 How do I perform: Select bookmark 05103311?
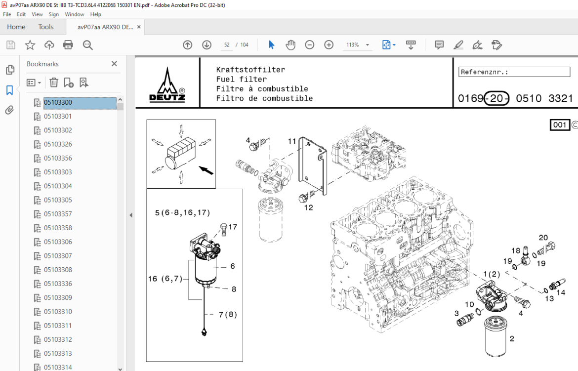(58, 326)
